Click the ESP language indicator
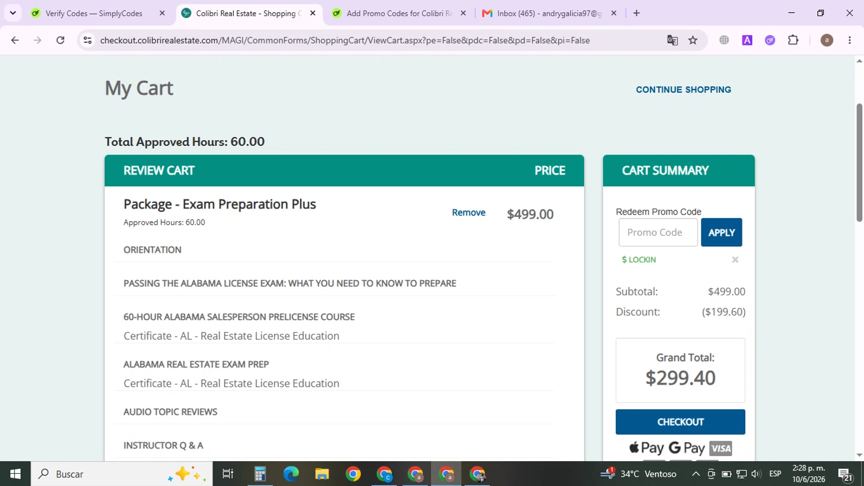Viewport: 864px width, 486px height. click(x=775, y=474)
